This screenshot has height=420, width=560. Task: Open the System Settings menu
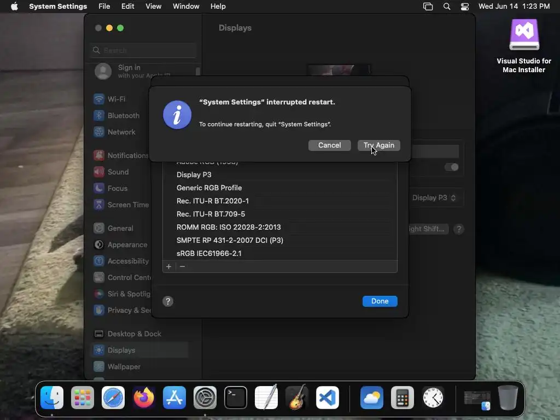[58, 7]
